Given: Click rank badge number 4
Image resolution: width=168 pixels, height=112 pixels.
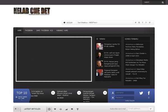Looking at the screenshot, I should tap(105, 93).
